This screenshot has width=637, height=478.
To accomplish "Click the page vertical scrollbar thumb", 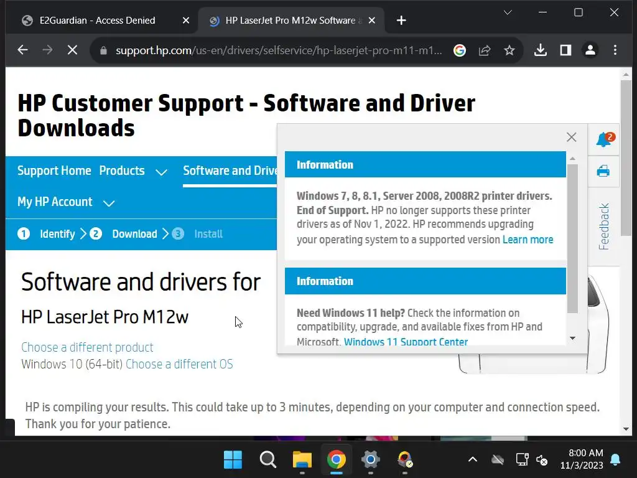I will click(626, 157).
